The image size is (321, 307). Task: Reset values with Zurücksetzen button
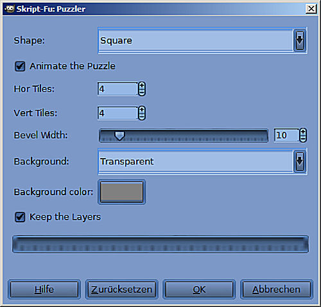(121, 290)
